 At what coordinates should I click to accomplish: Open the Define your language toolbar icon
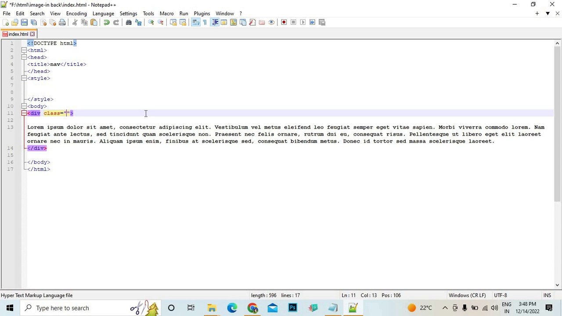224,22
